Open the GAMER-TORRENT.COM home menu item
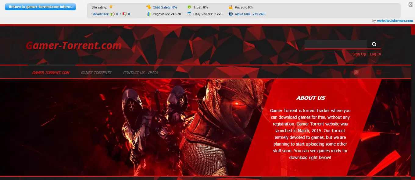 click(51, 73)
